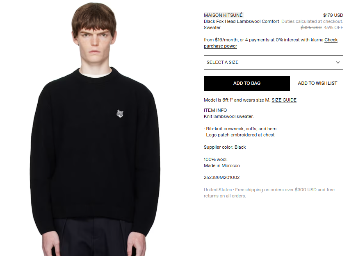
Task: Open the MAISON KITSUNÉ brand page
Action: (x=223, y=15)
